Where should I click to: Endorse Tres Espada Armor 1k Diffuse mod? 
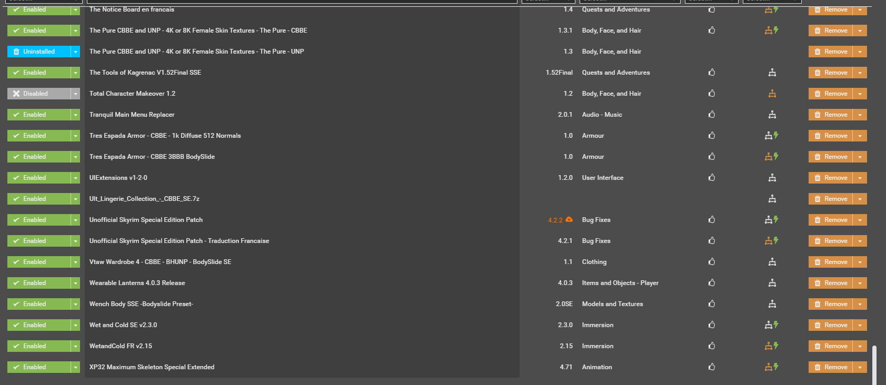(x=712, y=136)
